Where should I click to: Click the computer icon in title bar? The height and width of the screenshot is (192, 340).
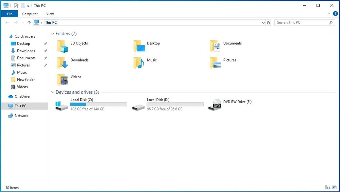pos(6,6)
